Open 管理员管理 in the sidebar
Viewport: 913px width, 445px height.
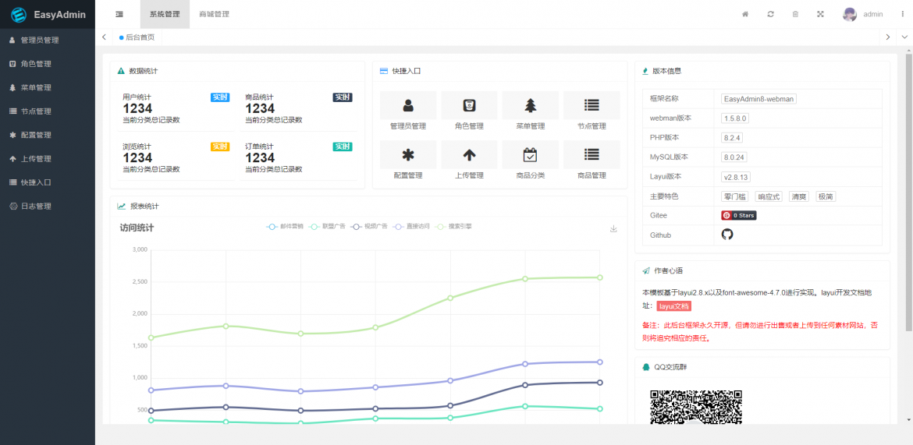pos(47,41)
